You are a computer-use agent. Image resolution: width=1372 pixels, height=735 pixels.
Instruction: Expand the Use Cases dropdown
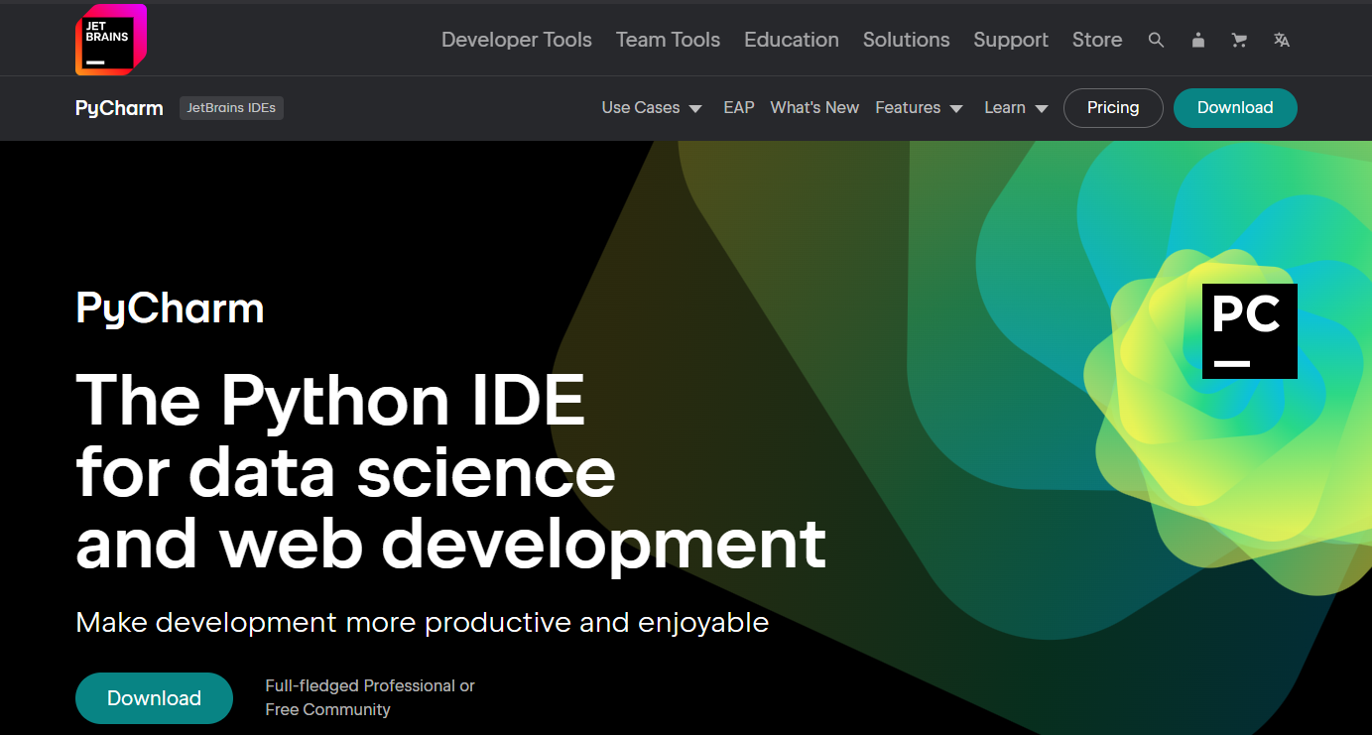click(652, 107)
